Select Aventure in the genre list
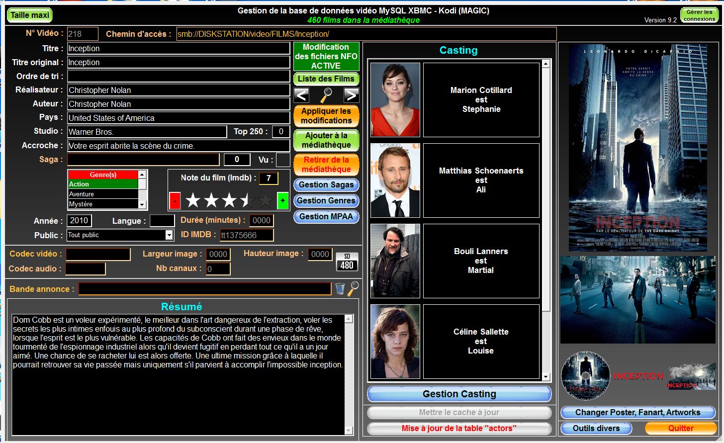724x443 pixels. pos(103,194)
